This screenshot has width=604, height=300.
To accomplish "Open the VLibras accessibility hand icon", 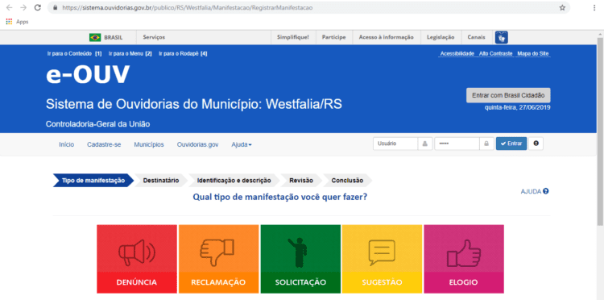I will (x=502, y=37).
